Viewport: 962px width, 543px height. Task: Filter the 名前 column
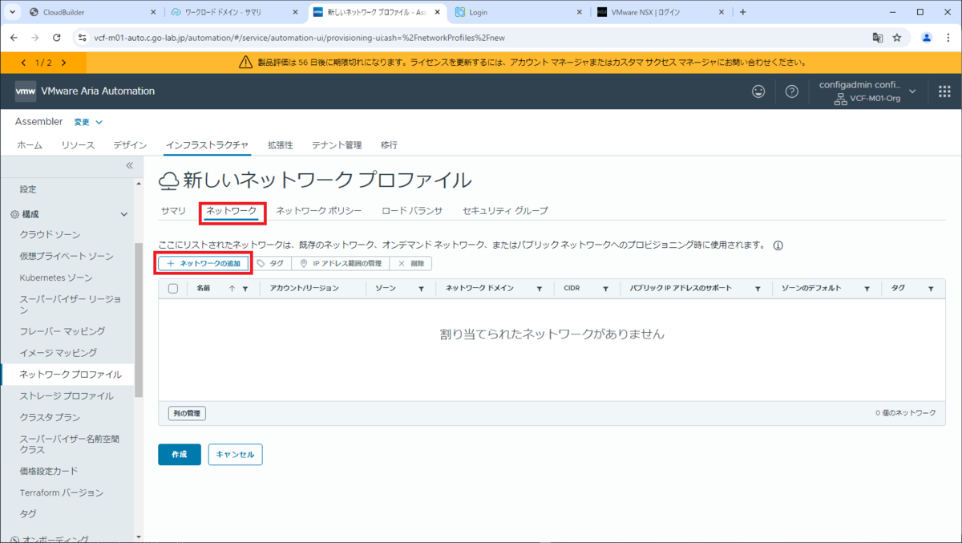pyautogui.click(x=245, y=289)
